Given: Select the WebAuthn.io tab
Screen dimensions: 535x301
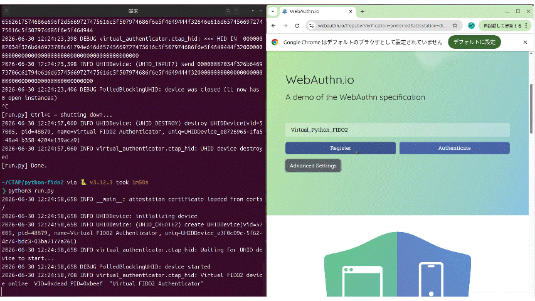Looking at the screenshot, I should 317,11.
